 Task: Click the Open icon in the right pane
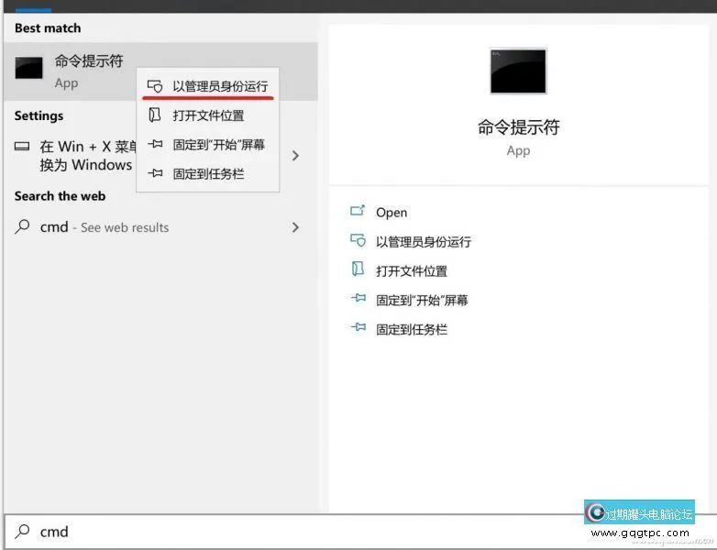click(358, 211)
